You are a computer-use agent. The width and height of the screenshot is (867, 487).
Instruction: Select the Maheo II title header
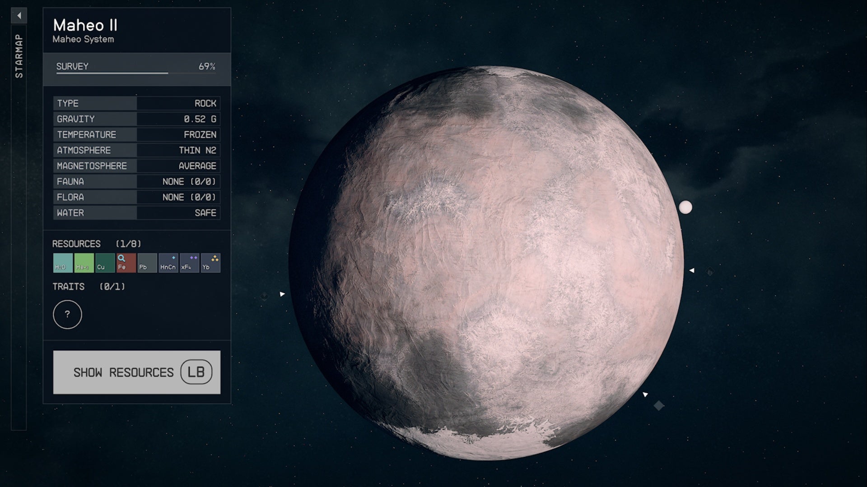[x=86, y=26]
